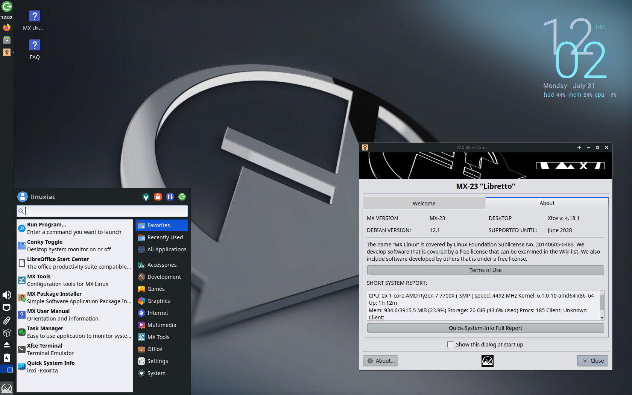Viewport: 632px width, 395px height.
Task: Click the About... button in MX Welcome
Action: 381,361
